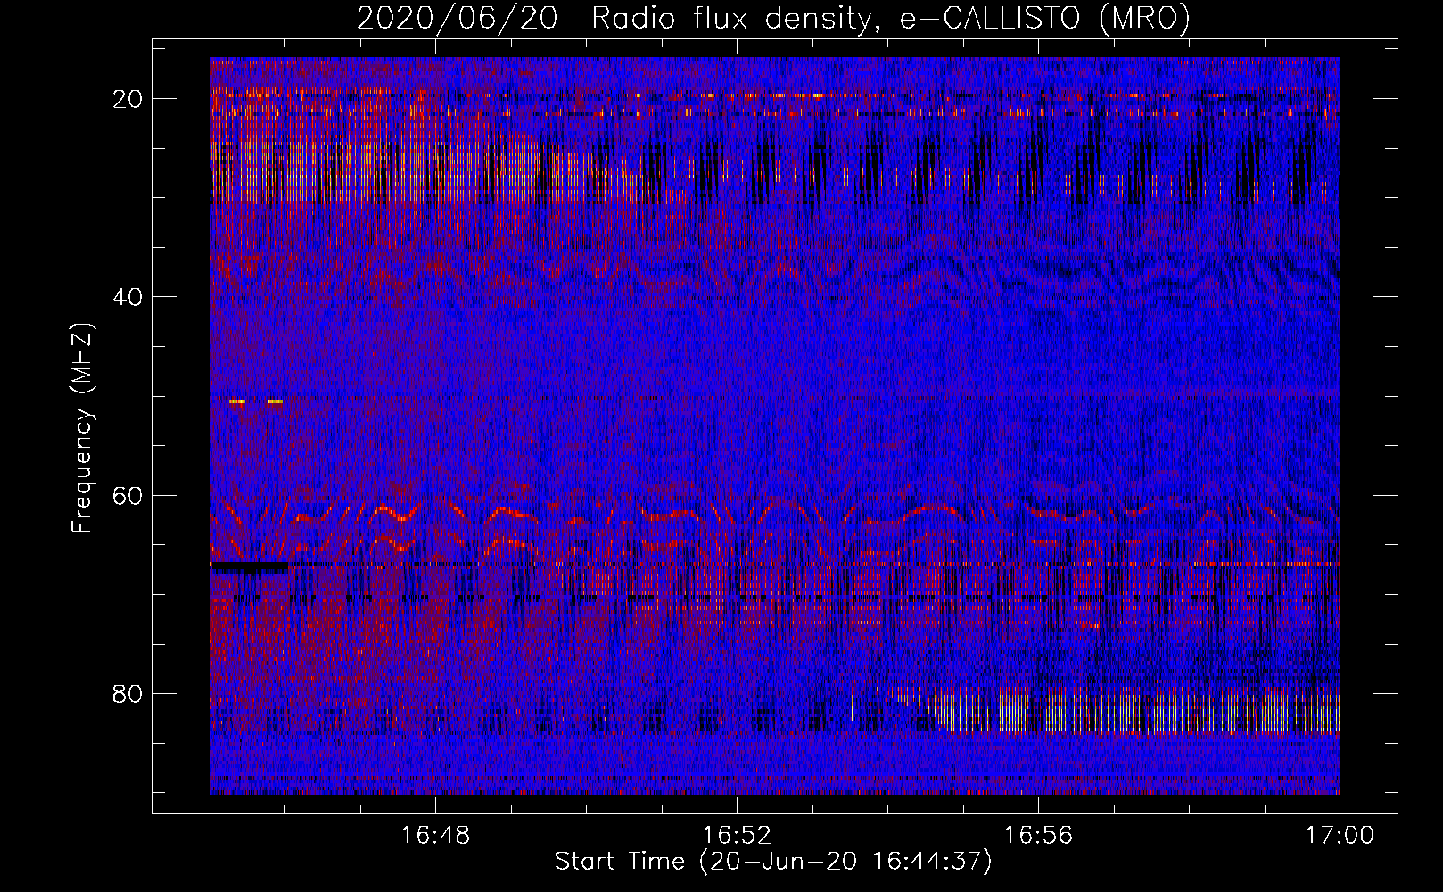Viewport: 1443px width, 892px height.
Task: Click the '40' frequency tick label
Action: pos(128,297)
